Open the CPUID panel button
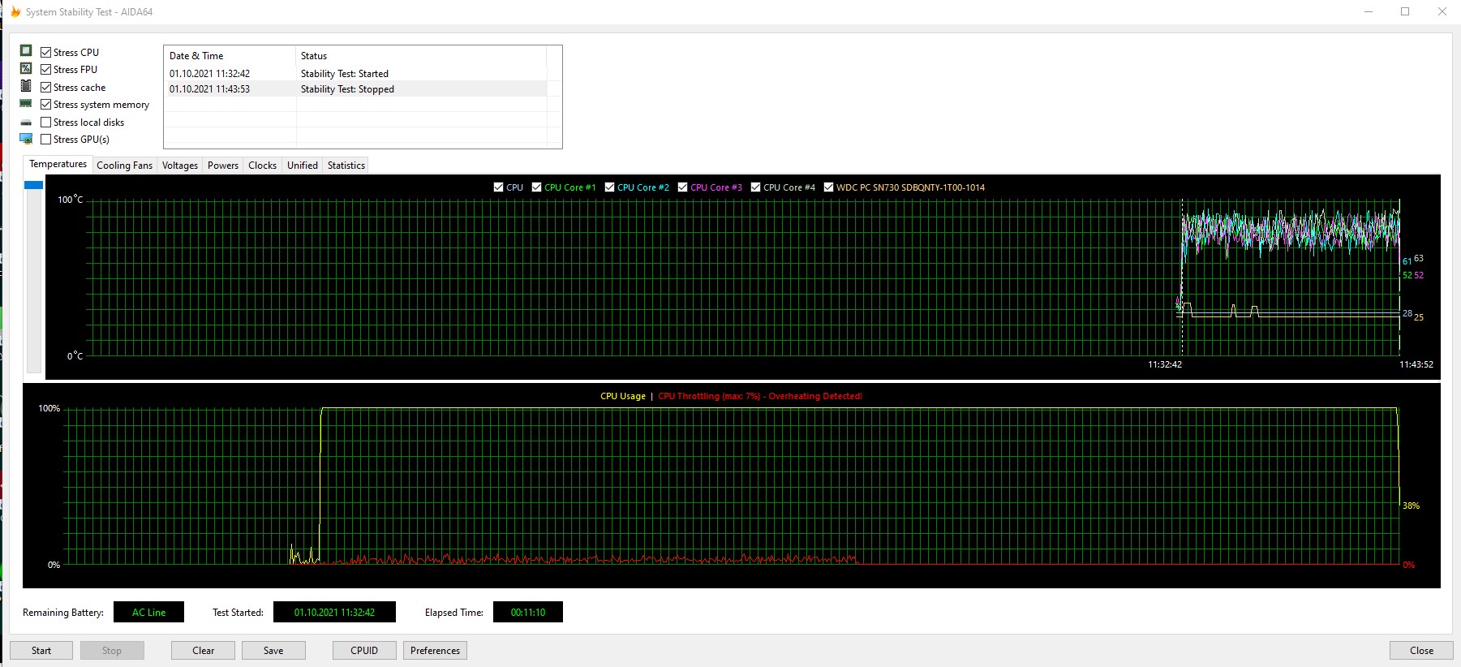This screenshot has height=667, width=1461. point(364,651)
